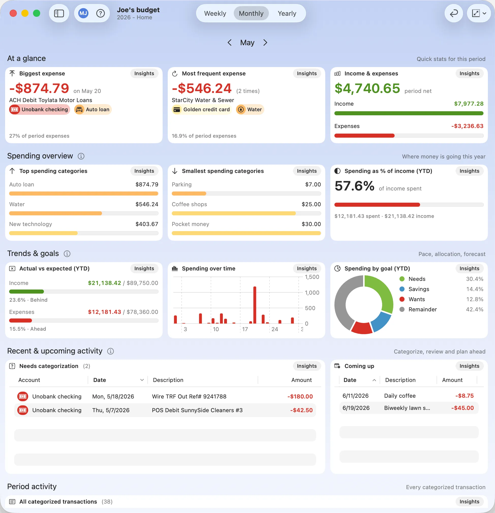The image size is (495, 513).
Task: Click the Golden credit card tag
Action: point(202,110)
